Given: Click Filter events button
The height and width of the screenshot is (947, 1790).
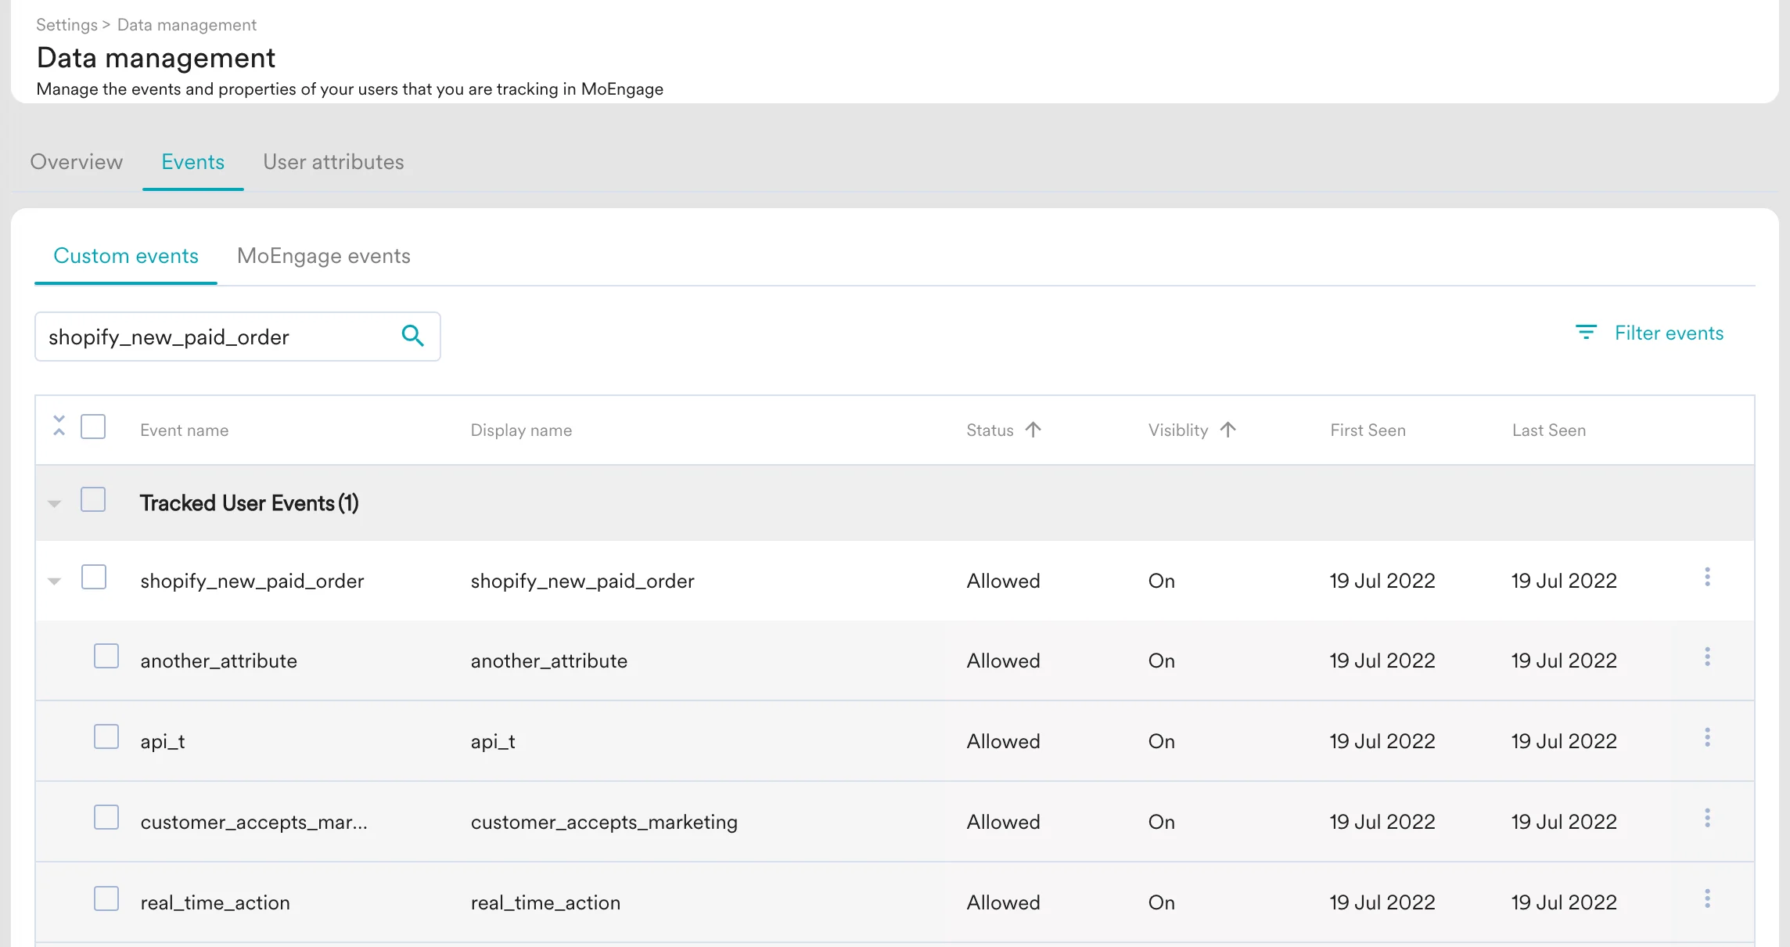Looking at the screenshot, I should (x=1649, y=333).
